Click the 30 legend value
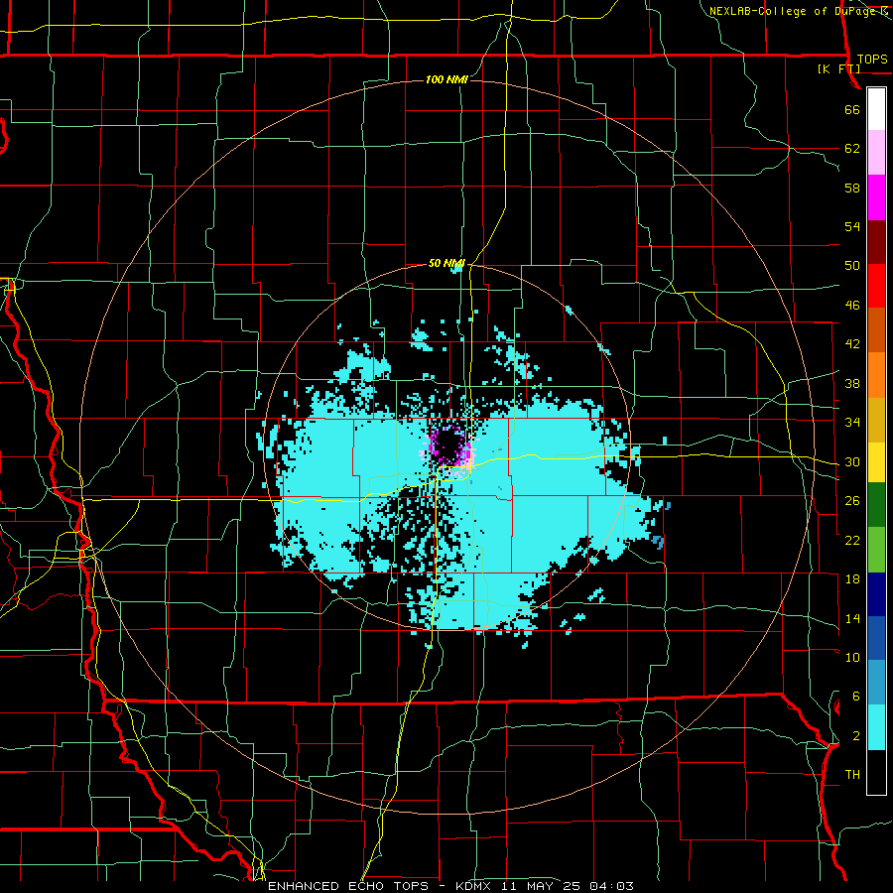This screenshot has height=893, width=893. [852, 461]
